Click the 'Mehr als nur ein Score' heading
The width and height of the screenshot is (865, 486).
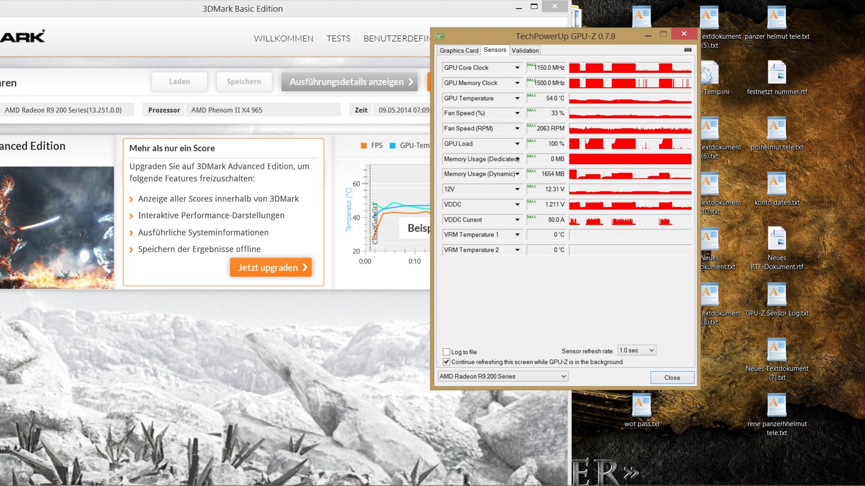click(172, 148)
